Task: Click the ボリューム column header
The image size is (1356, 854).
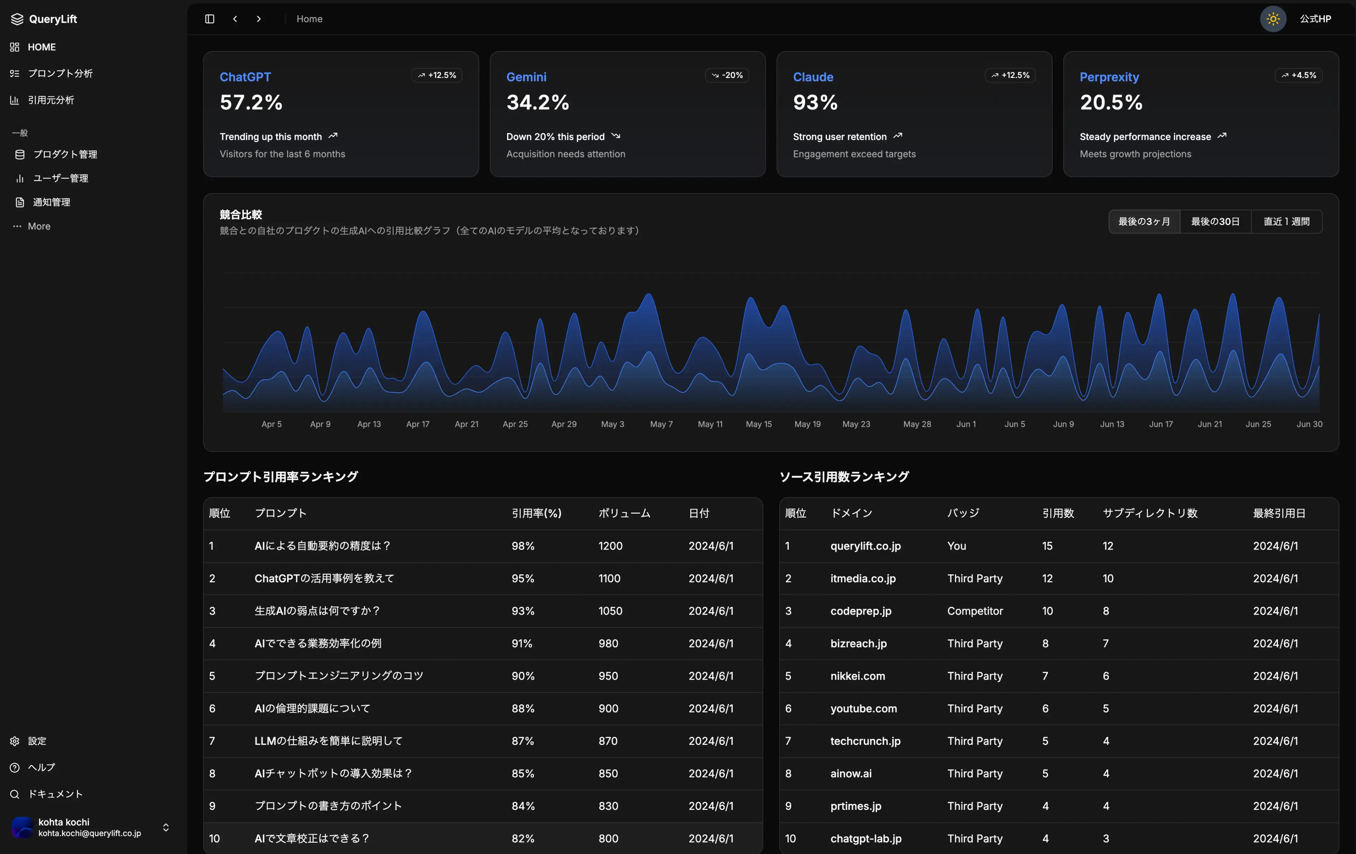Action: pyautogui.click(x=624, y=513)
